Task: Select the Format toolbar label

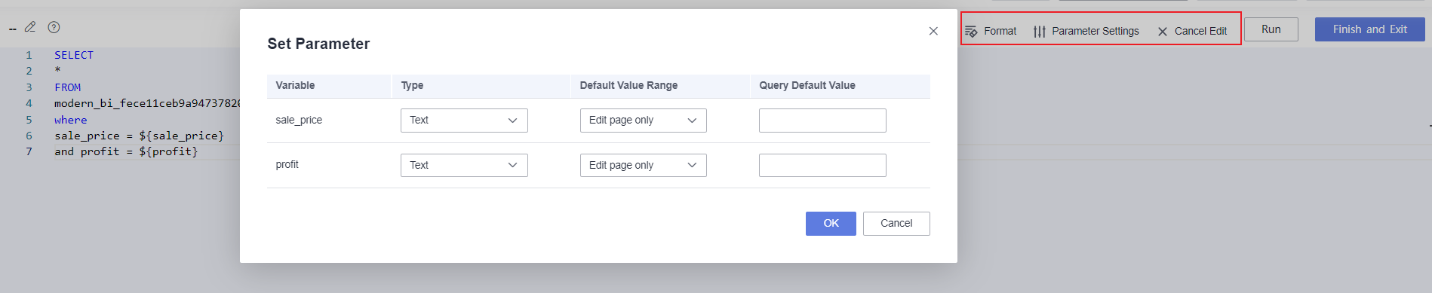Action: (x=1000, y=32)
